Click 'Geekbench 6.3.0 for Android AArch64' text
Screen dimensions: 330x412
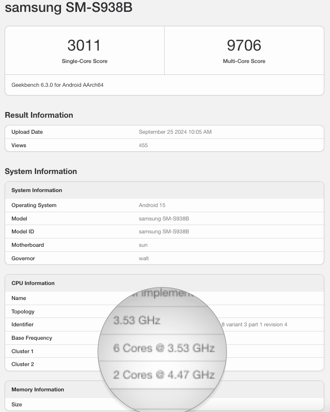click(57, 85)
